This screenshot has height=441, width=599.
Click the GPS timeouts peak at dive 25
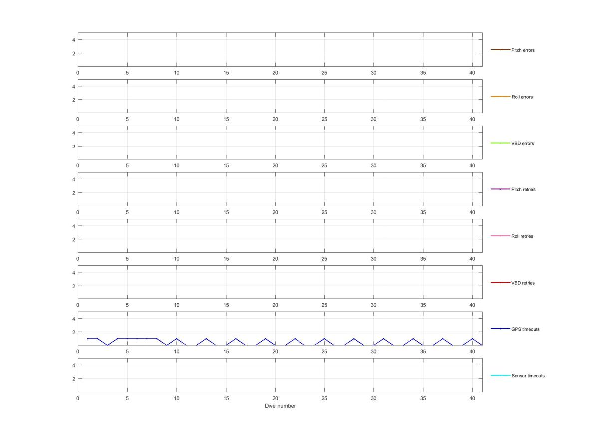click(x=324, y=339)
